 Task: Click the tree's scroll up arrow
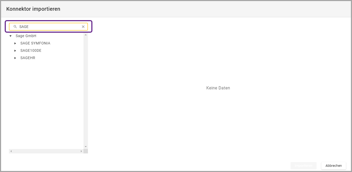[x=86, y=35]
